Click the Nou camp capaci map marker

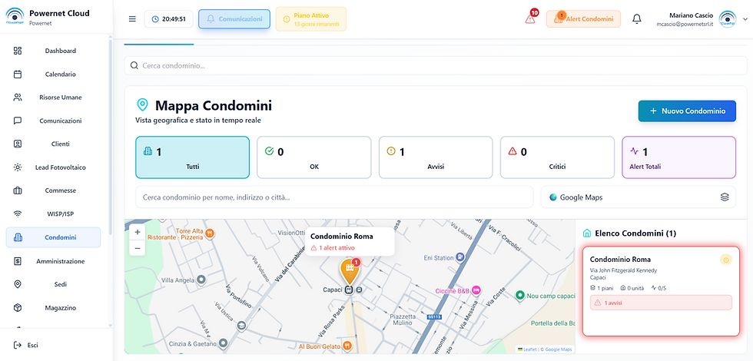tap(519, 296)
